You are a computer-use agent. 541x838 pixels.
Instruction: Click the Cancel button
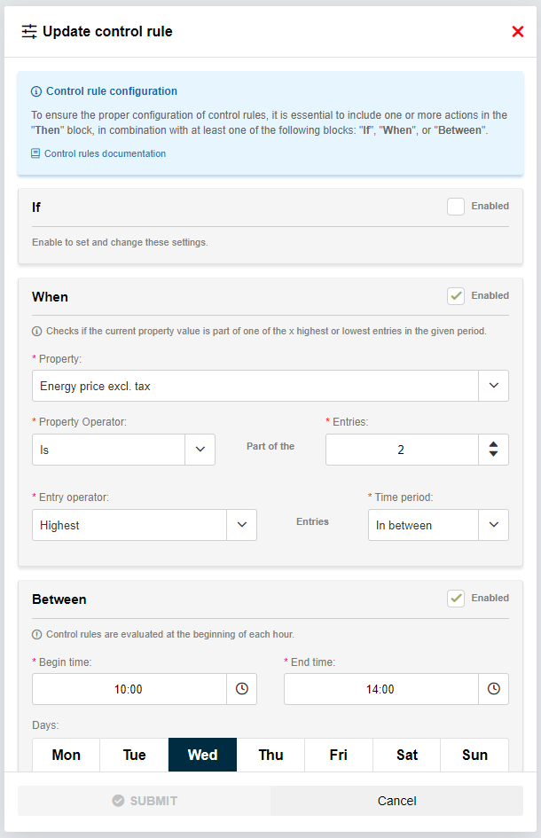[x=396, y=801]
